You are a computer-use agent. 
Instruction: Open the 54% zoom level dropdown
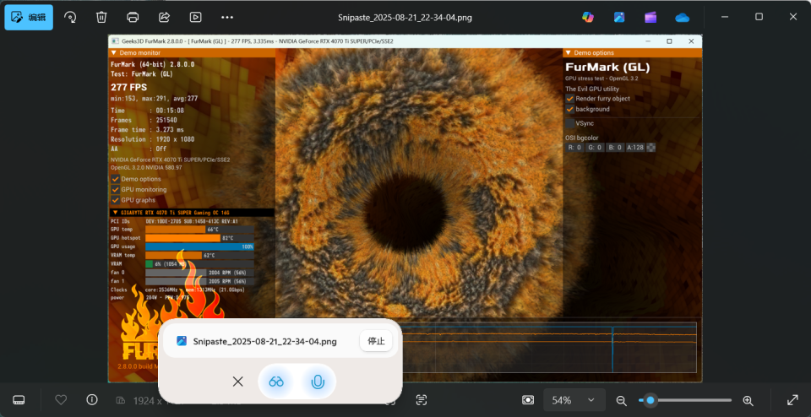point(574,400)
